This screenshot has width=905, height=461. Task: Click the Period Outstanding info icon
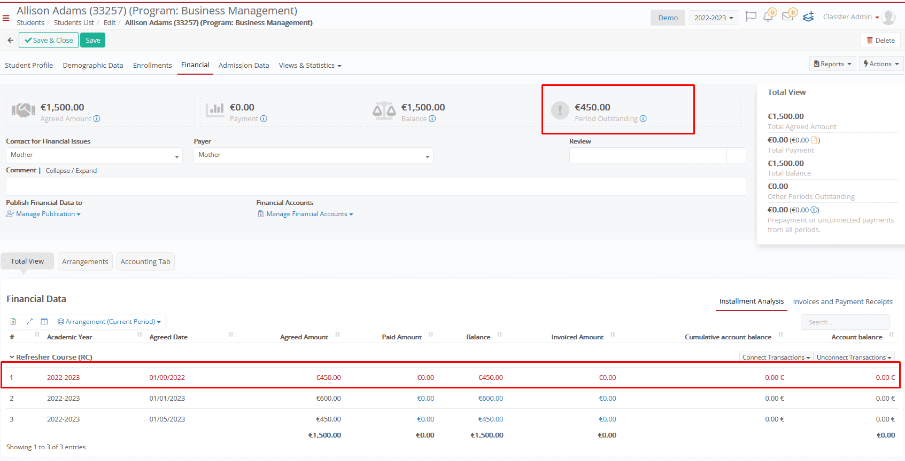click(643, 118)
